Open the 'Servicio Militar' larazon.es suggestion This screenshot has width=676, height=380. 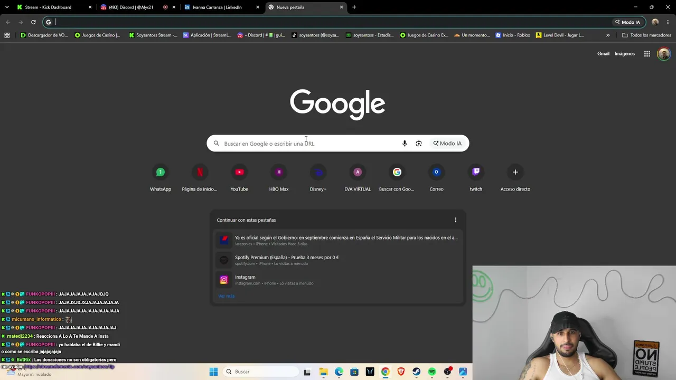[x=338, y=240]
